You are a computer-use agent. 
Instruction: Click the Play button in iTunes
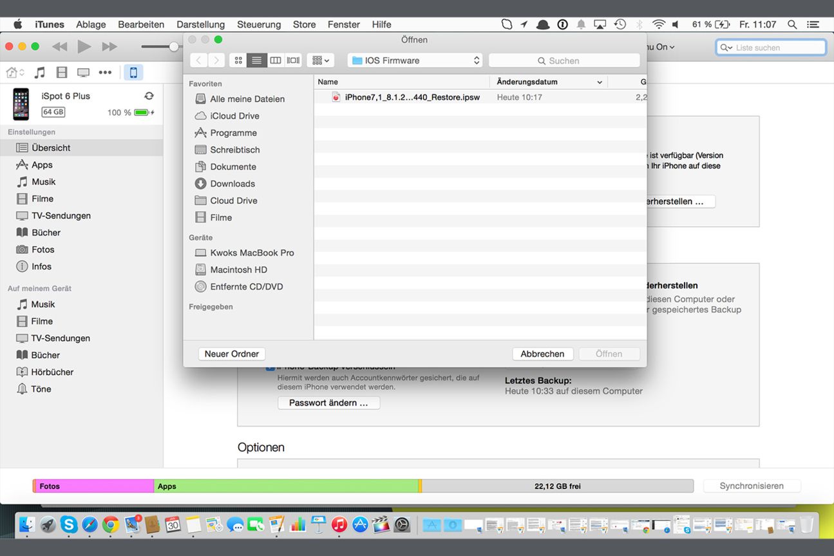point(84,46)
